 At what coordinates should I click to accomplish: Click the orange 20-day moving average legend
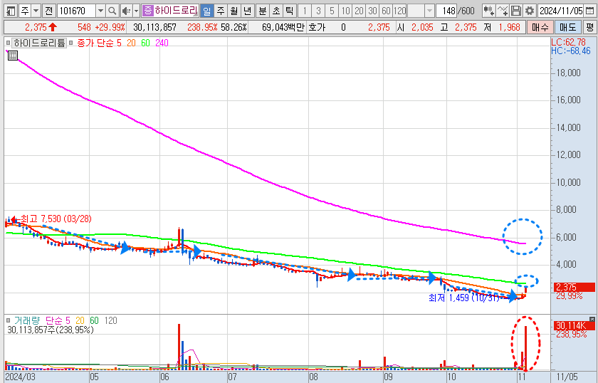tap(131, 43)
